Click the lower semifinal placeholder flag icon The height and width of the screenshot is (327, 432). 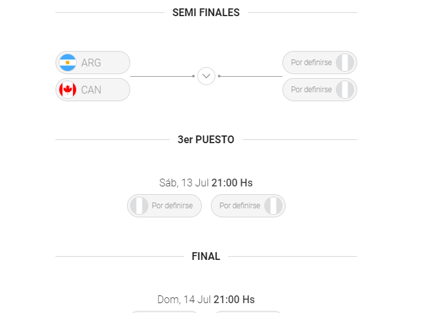[x=345, y=90]
